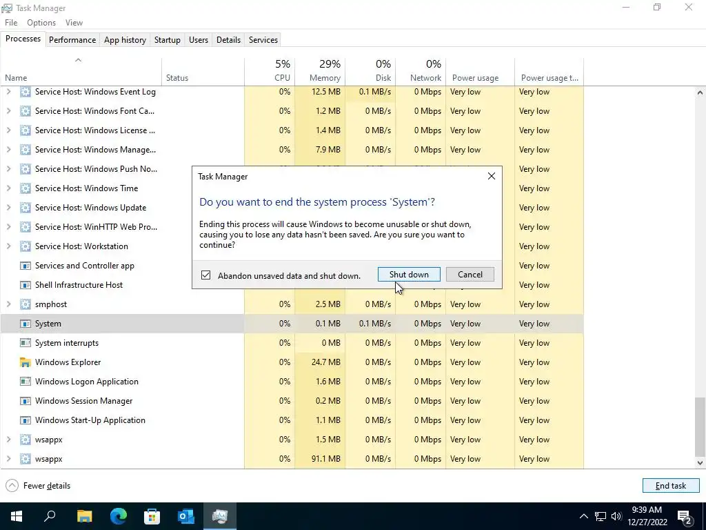
Task: Open Microsoft Store from the taskbar
Action: [152, 516]
